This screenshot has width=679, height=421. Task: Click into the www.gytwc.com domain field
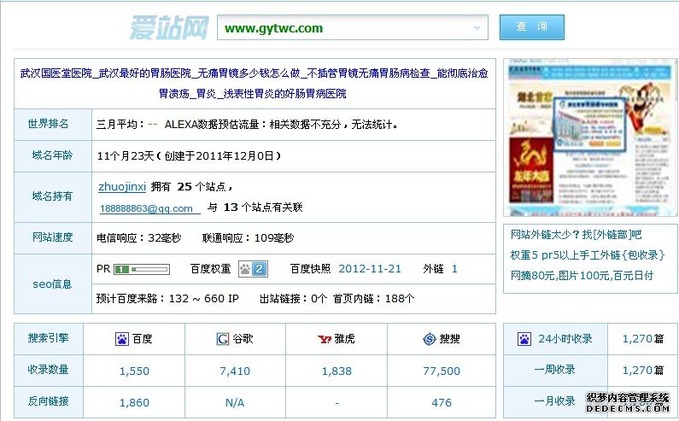(x=353, y=27)
